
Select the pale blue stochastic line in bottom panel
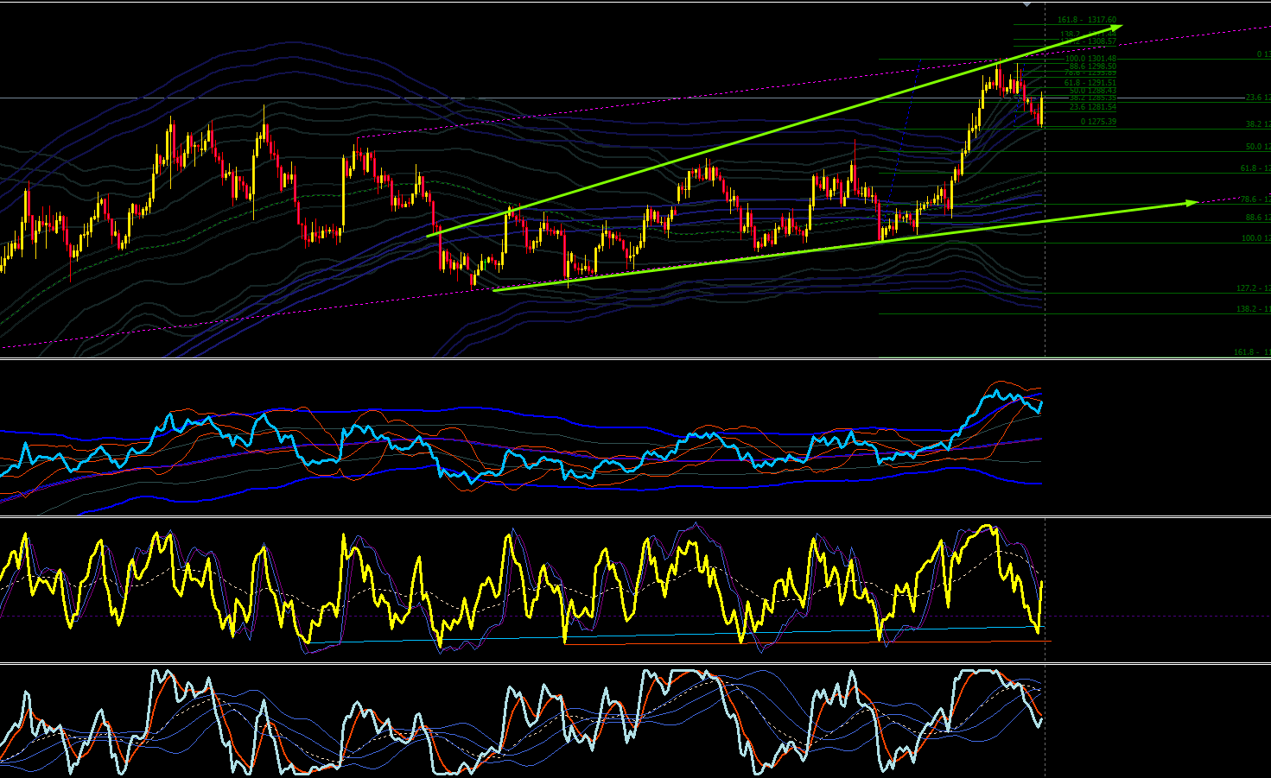521,721
